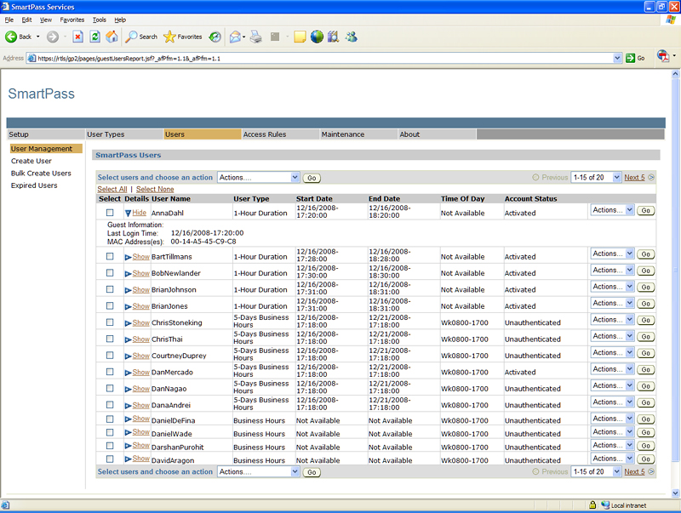Tick the BrianJohnson checkbox
Screen dimensions: 681x513
click(x=110, y=289)
